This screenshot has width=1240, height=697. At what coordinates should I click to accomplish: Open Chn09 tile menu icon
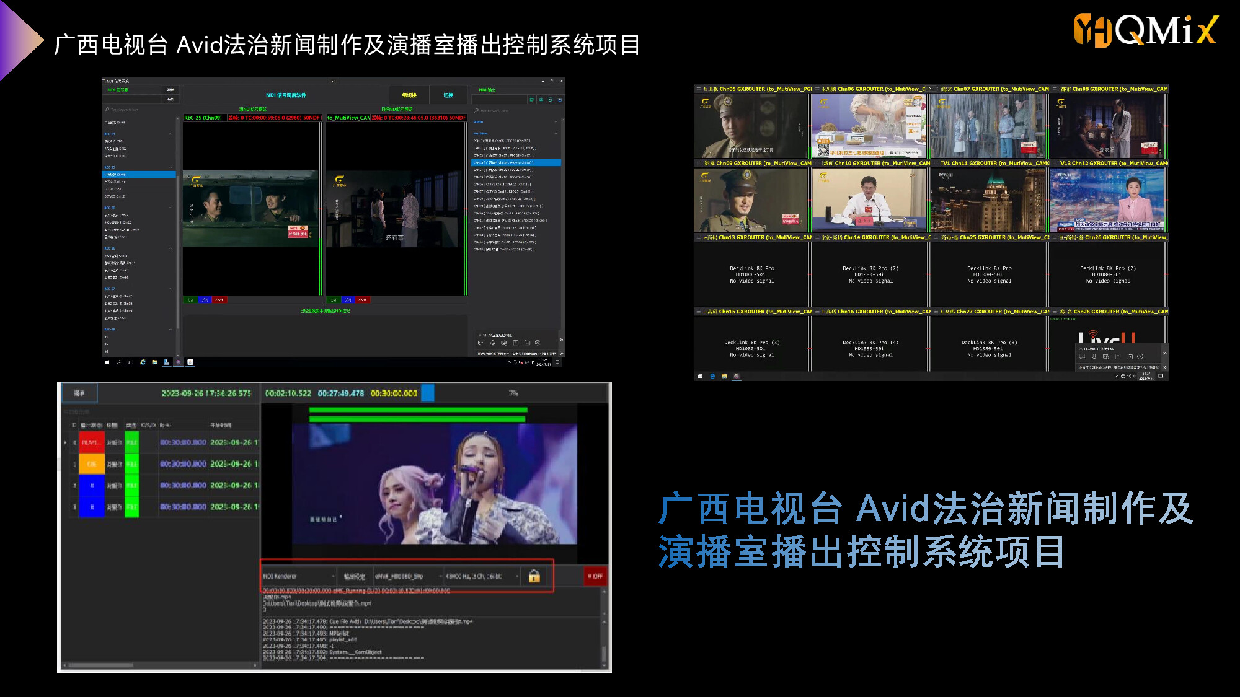[698, 164]
